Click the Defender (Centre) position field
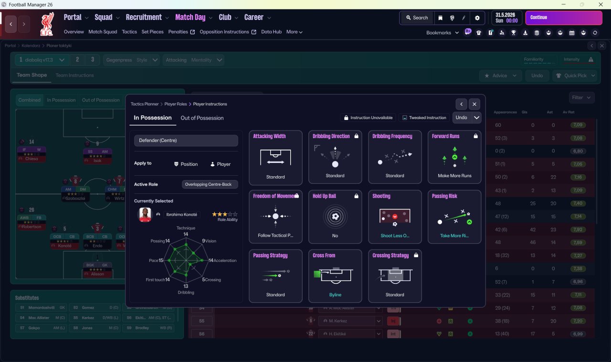This screenshot has width=611, height=362. point(186,141)
